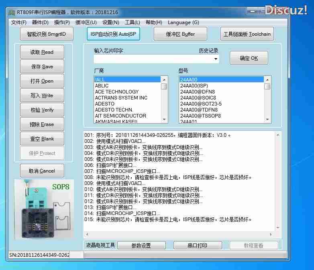Click the 参数设置 button
The height and width of the screenshot is (270, 314).
pos(141,246)
